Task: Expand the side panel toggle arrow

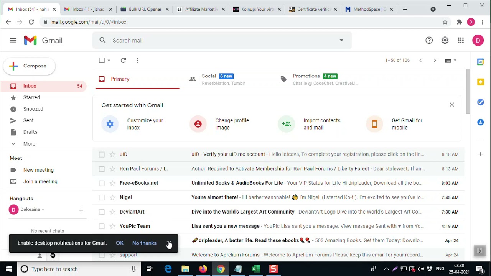Action: pos(479,251)
